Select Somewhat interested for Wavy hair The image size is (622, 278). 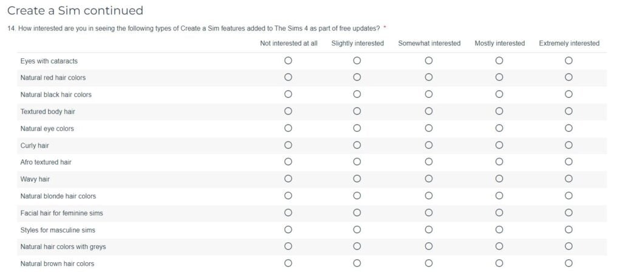428,179
